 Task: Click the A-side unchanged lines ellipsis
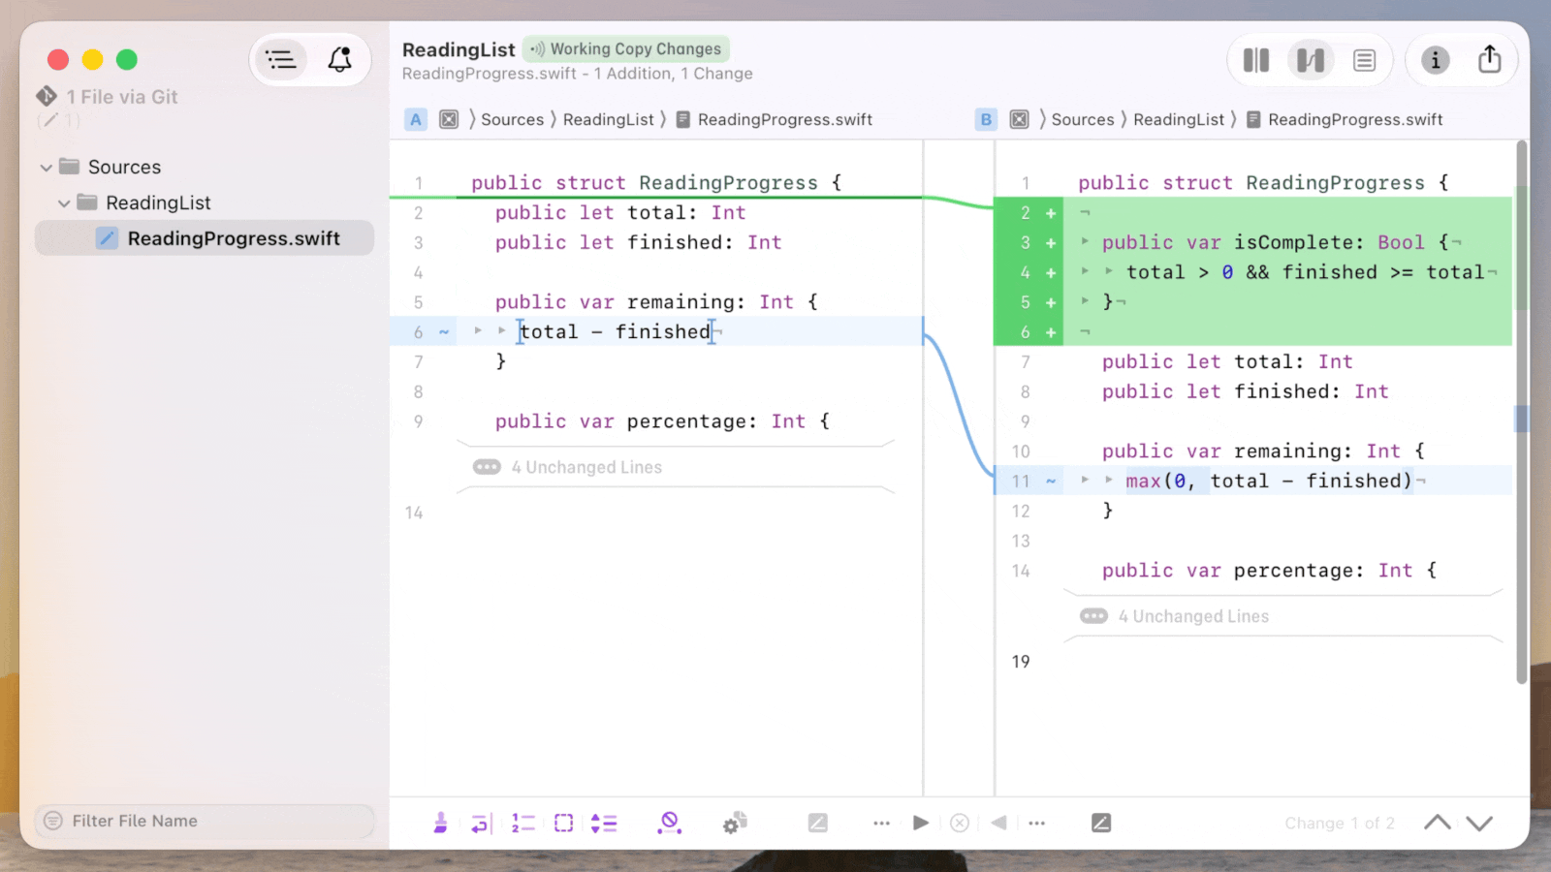click(487, 467)
